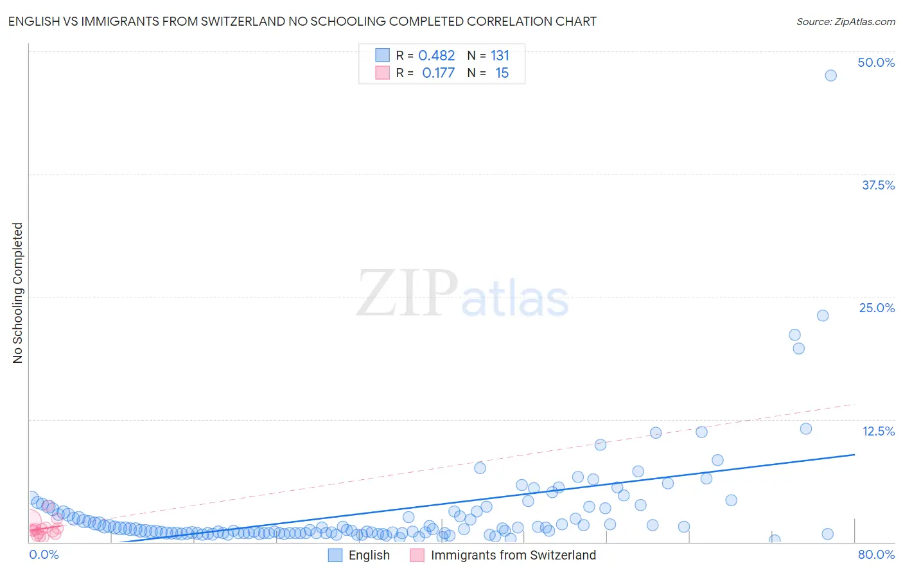Viewport: 903px width, 573px height.
Task: Click the ZIPatlas watermark in chart center
Action: 462,294
